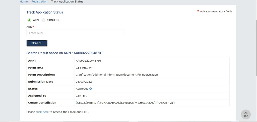Click the SEARCH button
257x122 pixels.
pyautogui.click(x=37, y=43)
